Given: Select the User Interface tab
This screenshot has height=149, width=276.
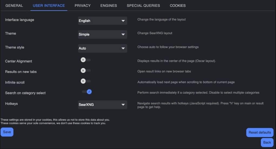Looking at the screenshot, I should 49,5.
